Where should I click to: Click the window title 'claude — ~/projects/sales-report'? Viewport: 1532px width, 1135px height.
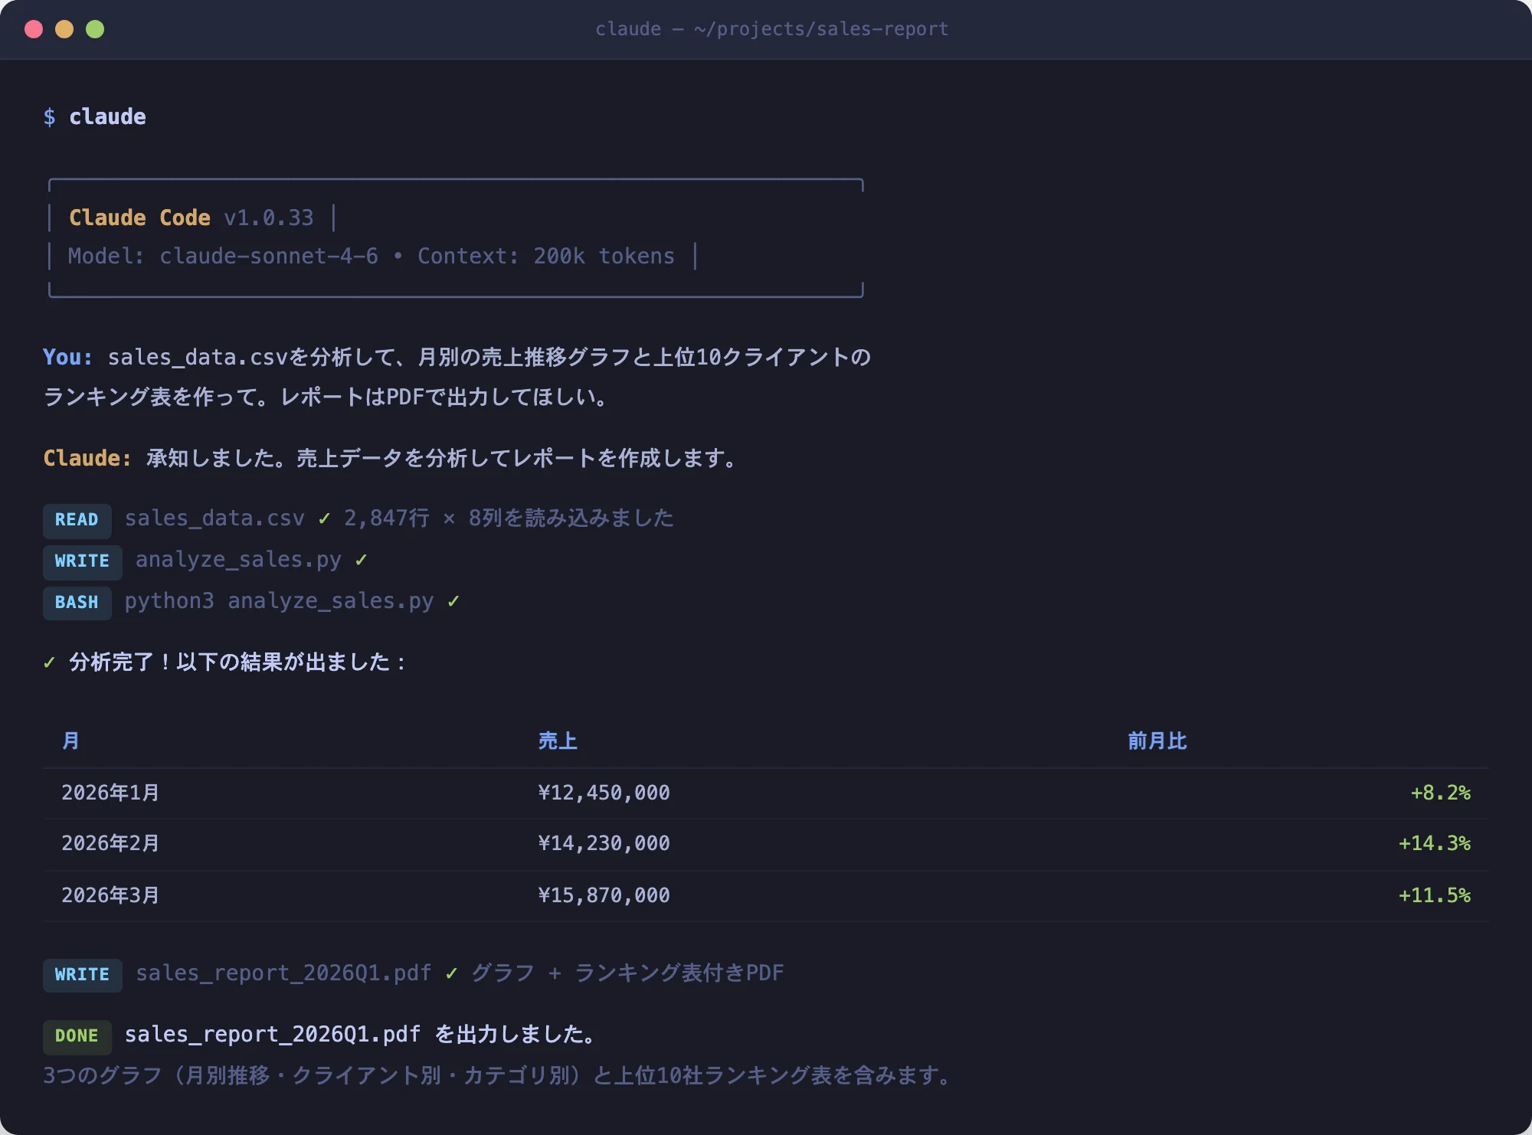772,29
